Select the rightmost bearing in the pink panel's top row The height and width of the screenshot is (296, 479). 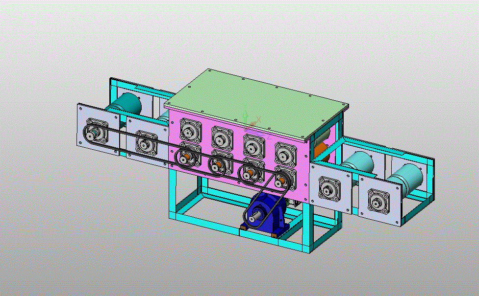click(x=286, y=155)
